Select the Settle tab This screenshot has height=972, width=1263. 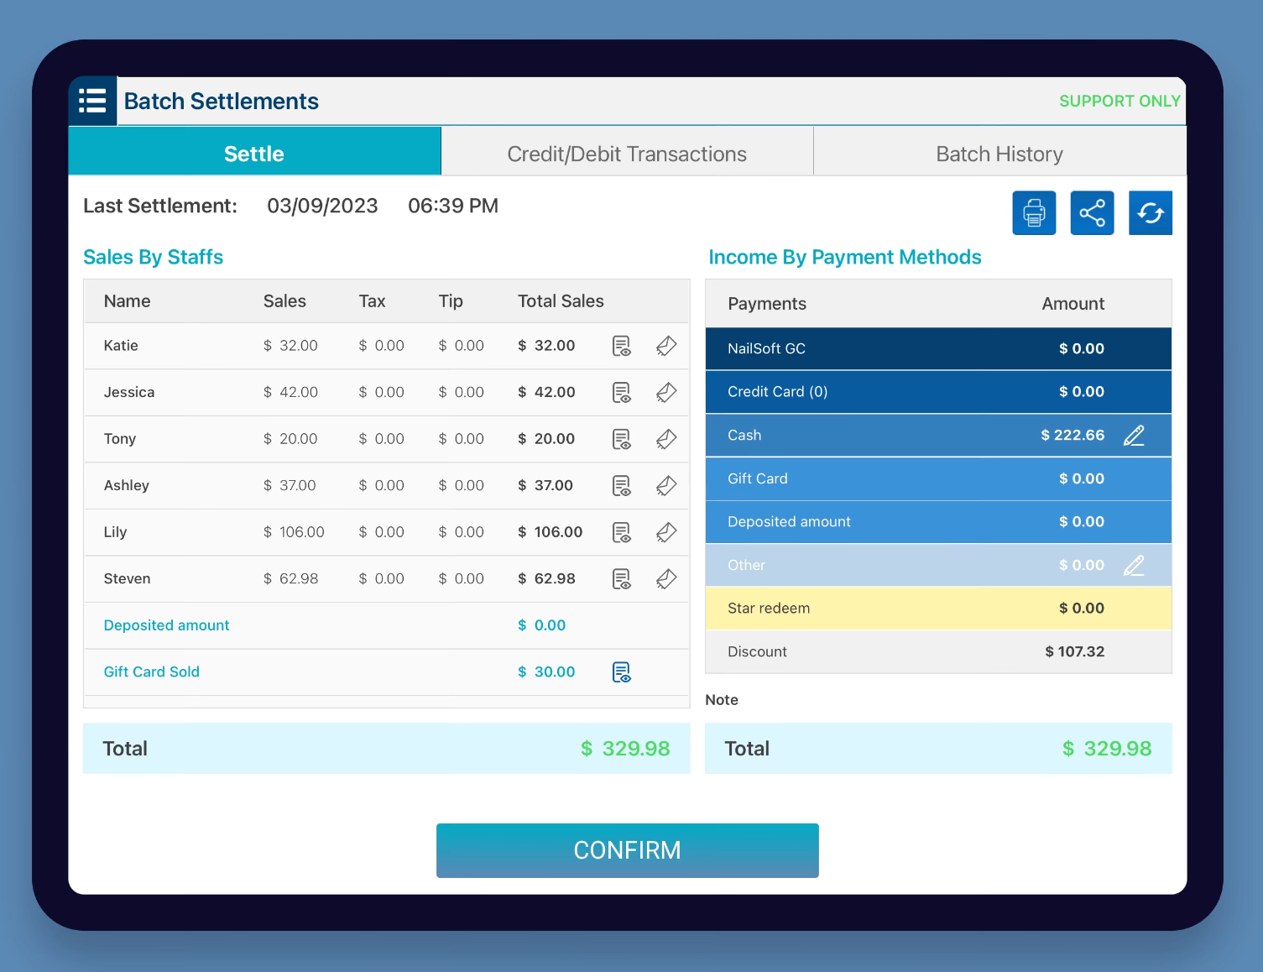pyautogui.click(x=254, y=154)
